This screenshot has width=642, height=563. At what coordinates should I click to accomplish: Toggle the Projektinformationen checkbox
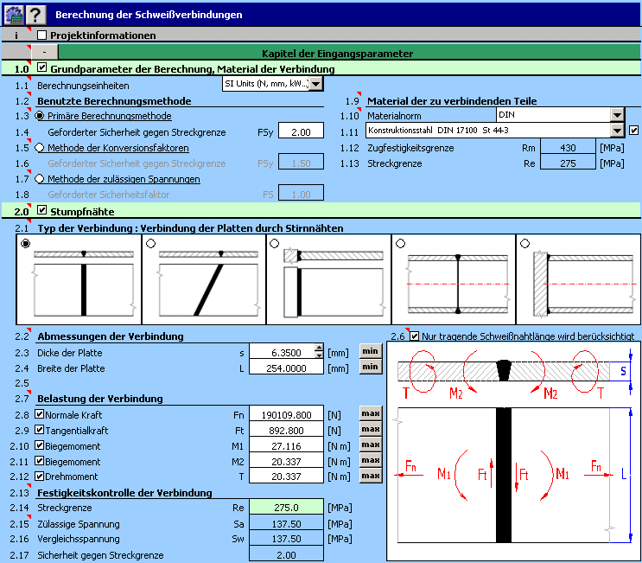click(41, 35)
